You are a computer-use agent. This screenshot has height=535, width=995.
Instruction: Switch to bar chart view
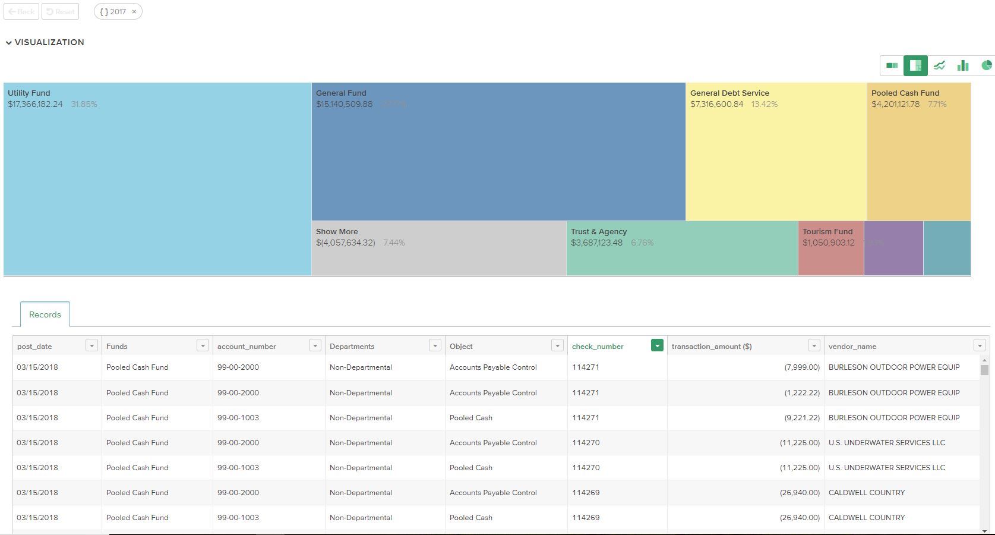point(963,65)
